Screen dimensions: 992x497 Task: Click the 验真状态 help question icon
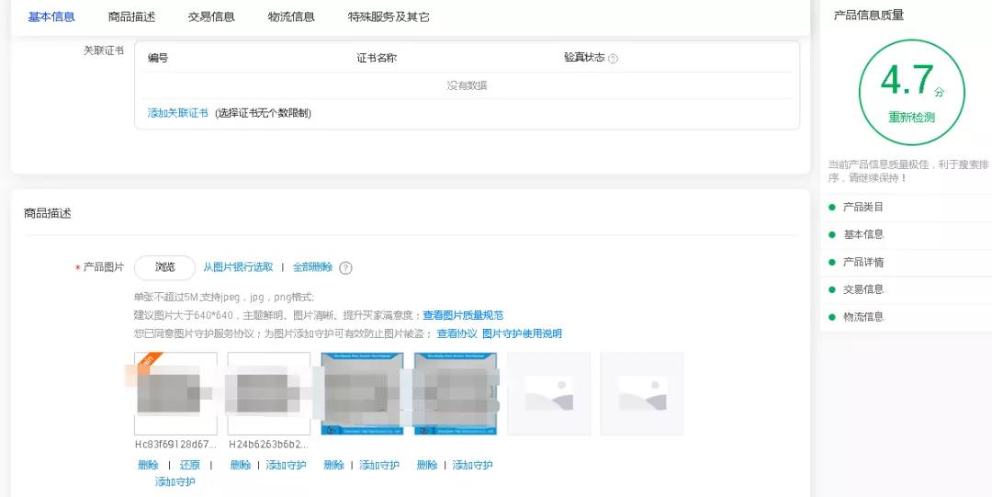[613, 58]
